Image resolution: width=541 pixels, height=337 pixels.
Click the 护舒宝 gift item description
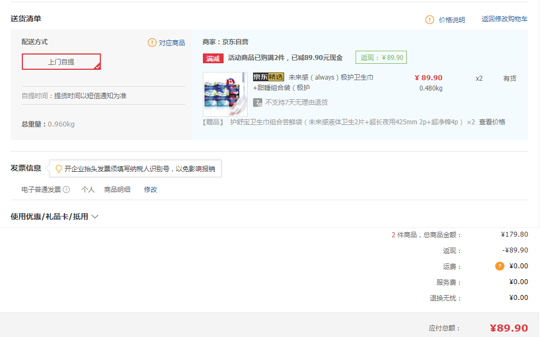coord(346,122)
